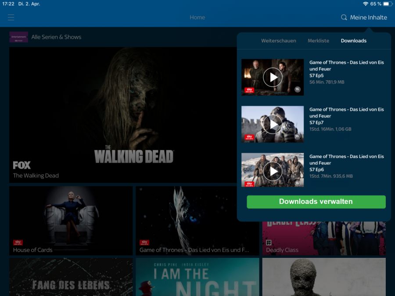
Task: Tap the status bar clock 17:22
Action: pos(8,4)
